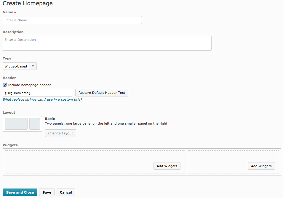Open the Widget-based Type dropdown
The width and height of the screenshot is (283, 198).
[x=16, y=66]
